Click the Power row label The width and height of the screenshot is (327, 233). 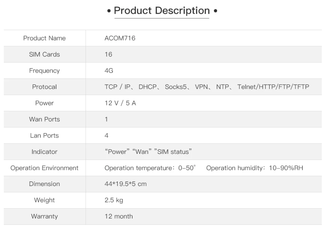coord(44,103)
